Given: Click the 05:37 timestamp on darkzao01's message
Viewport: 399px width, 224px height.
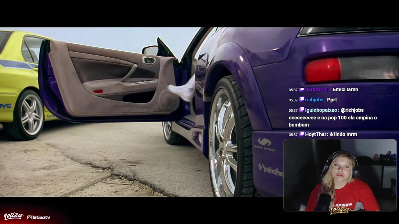Looking at the screenshot, I should click(x=293, y=90).
